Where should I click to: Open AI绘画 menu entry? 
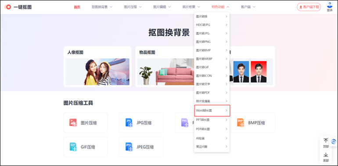pyautogui.click(x=212, y=138)
